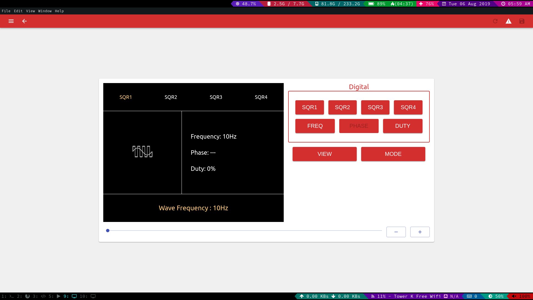Click the frequency slider handle
This screenshot has height=300, width=533.
pos(108,231)
